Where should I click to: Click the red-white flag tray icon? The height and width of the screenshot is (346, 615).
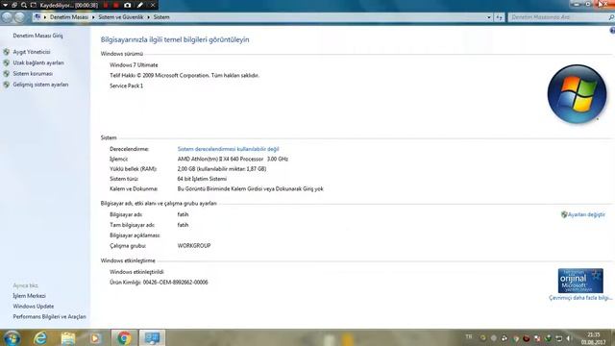[x=537, y=337]
